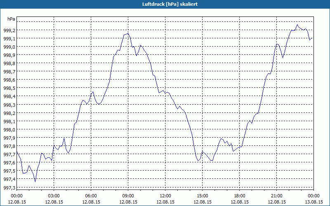The width and height of the screenshot is (330, 206).
Task: Click the 998,6 y-axis label
Action: click(9, 80)
